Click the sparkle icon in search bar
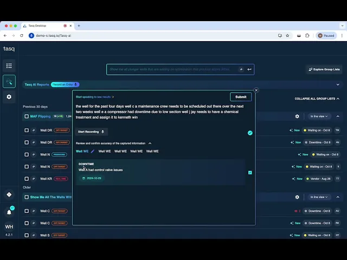Viewport: 347px width, 260px height. point(241,69)
